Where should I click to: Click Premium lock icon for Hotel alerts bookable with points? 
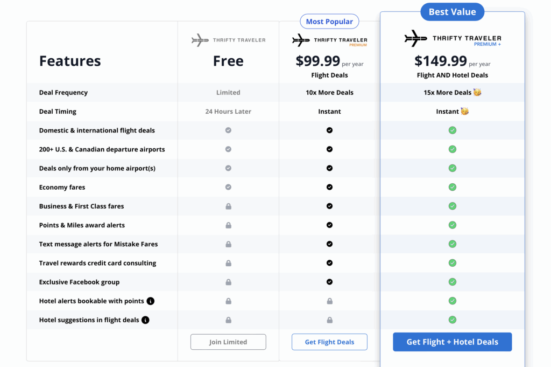pos(329,301)
